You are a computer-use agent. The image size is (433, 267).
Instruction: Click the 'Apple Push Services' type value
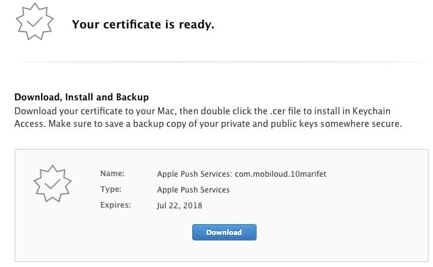[193, 189]
